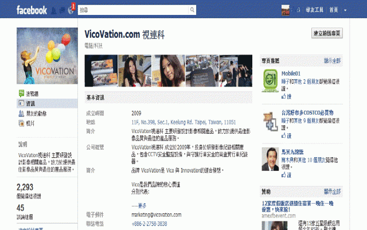Click friends activity icon in sidebar
The width and height of the screenshot is (367, 230).
point(21,114)
